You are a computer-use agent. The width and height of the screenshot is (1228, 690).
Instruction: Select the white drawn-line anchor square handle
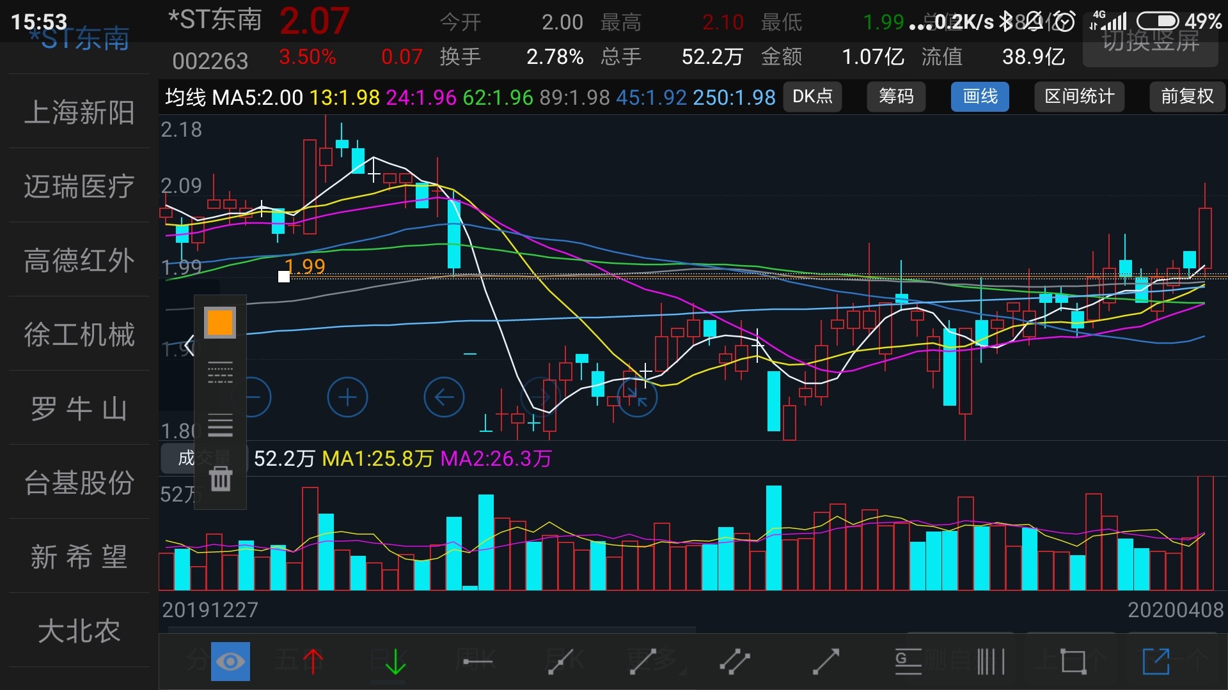[284, 276]
